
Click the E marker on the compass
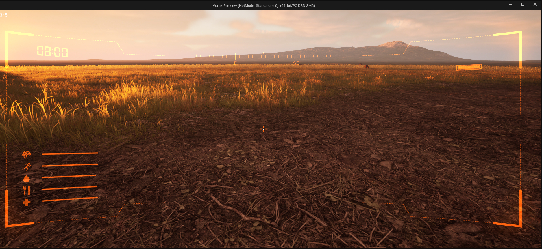point(235,63)
